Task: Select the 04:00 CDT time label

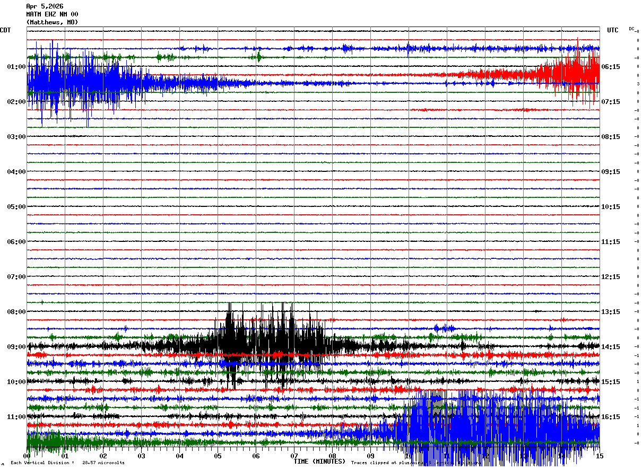Action: click(16, 172)
